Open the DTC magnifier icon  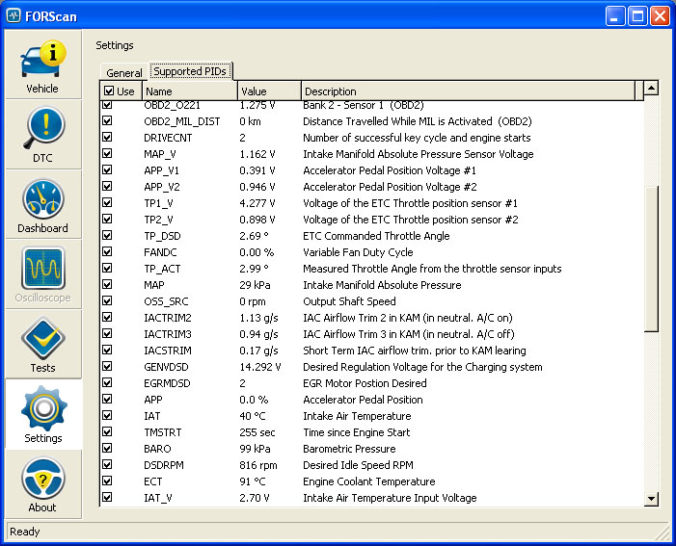[42, 127]
